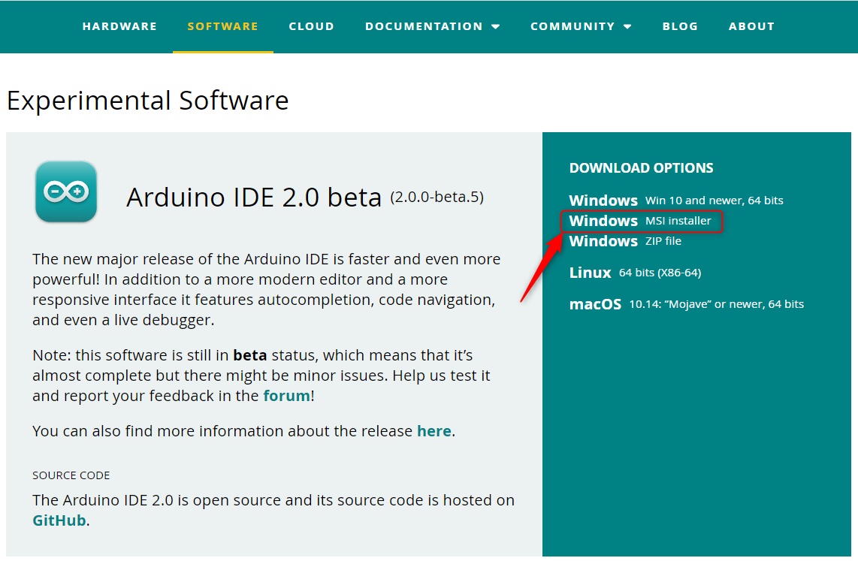Screen dimensions: 858x561
Task: Click the bold 'beta' word in note
Action: point(250,355)
